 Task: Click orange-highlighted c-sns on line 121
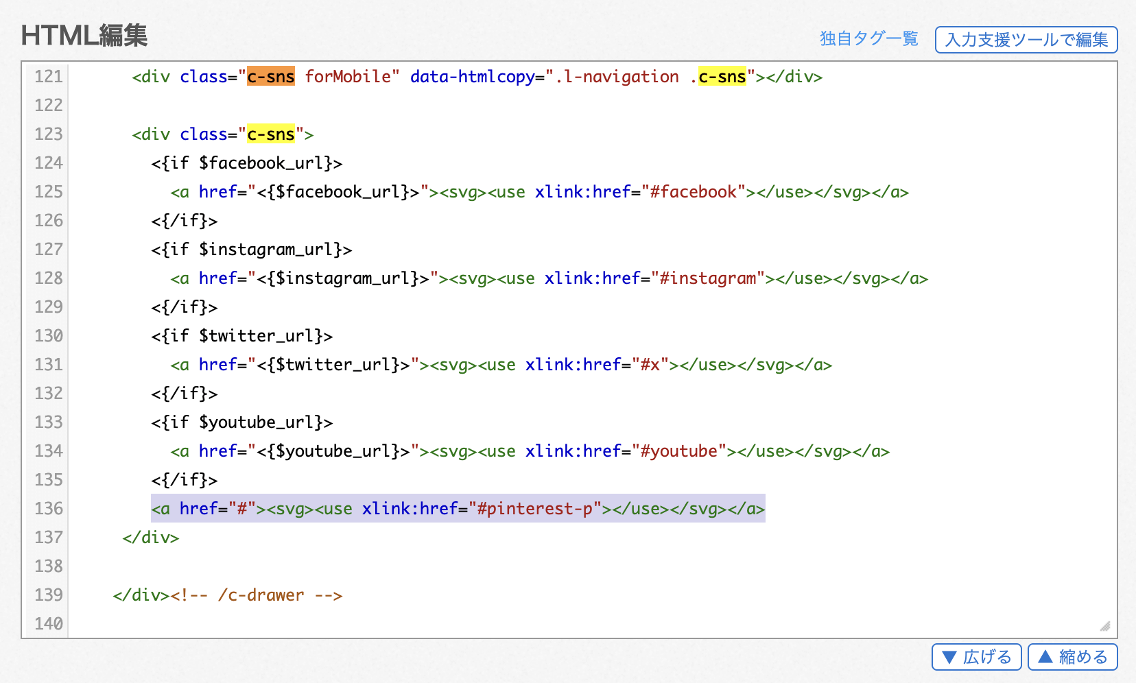click(x=271, y=77)
